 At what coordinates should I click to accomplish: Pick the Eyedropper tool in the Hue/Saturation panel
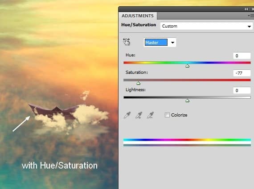pos(127,115)
